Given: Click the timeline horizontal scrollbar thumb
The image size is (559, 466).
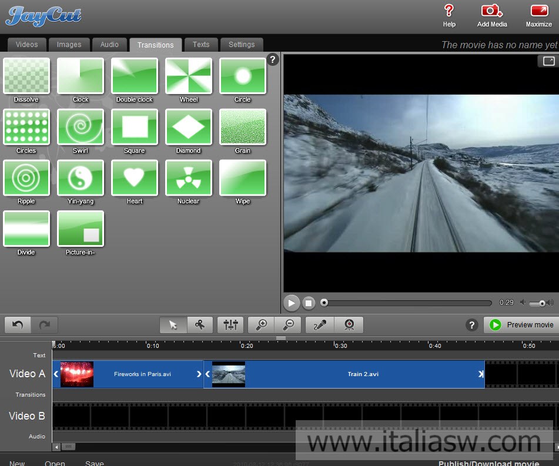Looking at the screenshot, I should (x=68, y=447).
